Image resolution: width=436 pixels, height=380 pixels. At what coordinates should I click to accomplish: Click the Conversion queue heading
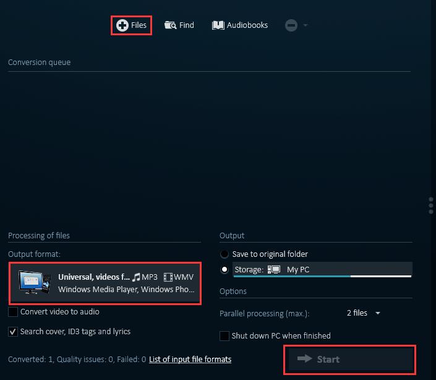pos(39,63)
